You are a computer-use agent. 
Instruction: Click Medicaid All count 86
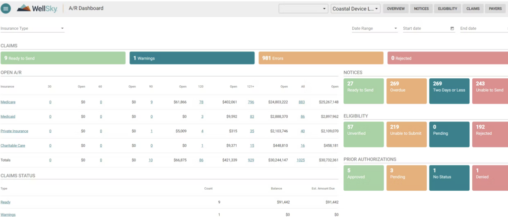pyautogui.click(x=303, y=117)
